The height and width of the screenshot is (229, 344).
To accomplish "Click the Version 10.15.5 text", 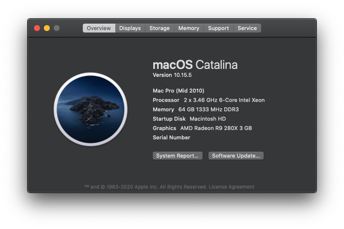I will 172,75.
